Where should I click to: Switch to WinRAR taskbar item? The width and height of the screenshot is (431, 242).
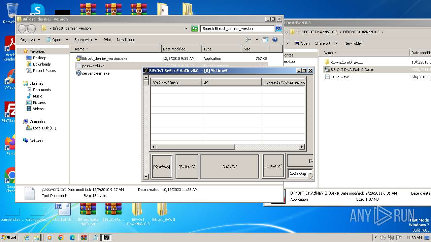coord(84,238)
